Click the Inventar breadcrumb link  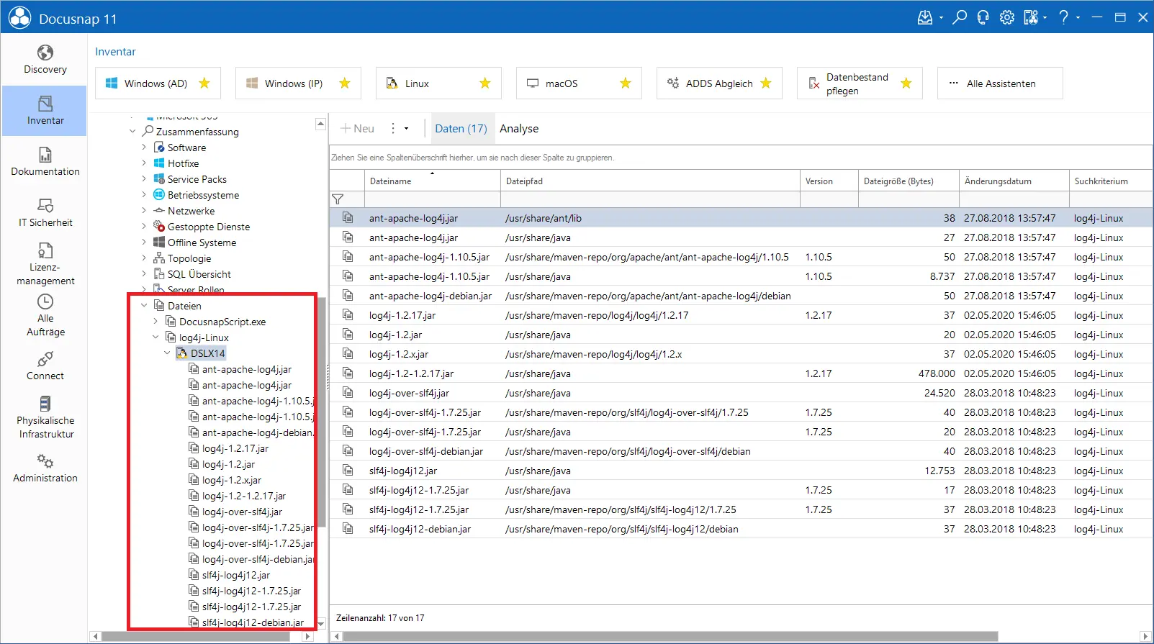click(115, 52)
